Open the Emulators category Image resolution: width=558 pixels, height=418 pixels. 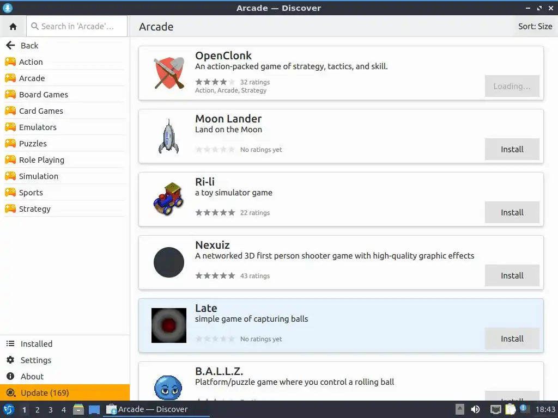point(65,127)
